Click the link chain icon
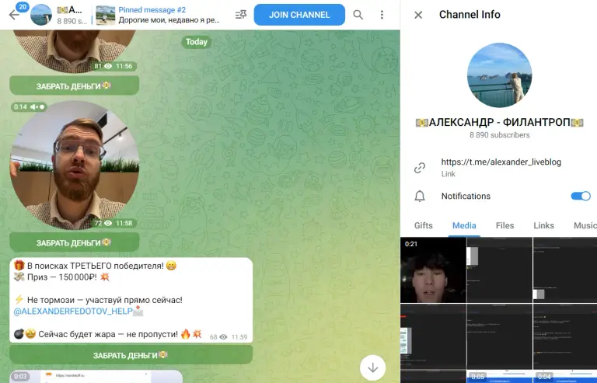597x383 pixels. tap(420, 168)
